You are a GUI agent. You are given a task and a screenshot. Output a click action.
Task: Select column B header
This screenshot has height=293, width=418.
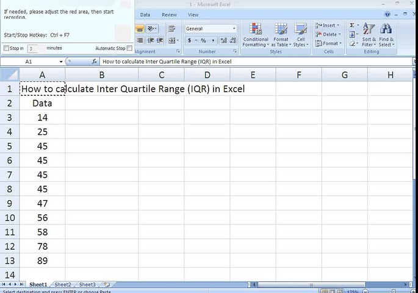101,75
